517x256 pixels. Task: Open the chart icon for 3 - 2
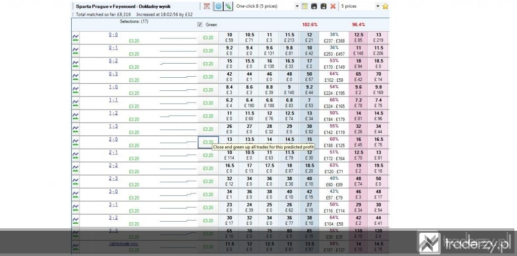[x=76, y=221]
